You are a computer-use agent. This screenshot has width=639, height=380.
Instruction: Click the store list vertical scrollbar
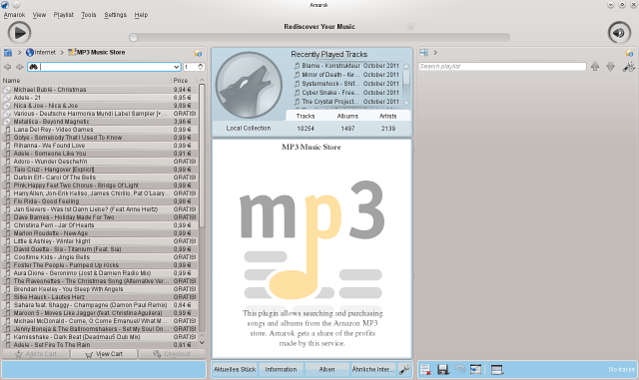tap(202, 156)
